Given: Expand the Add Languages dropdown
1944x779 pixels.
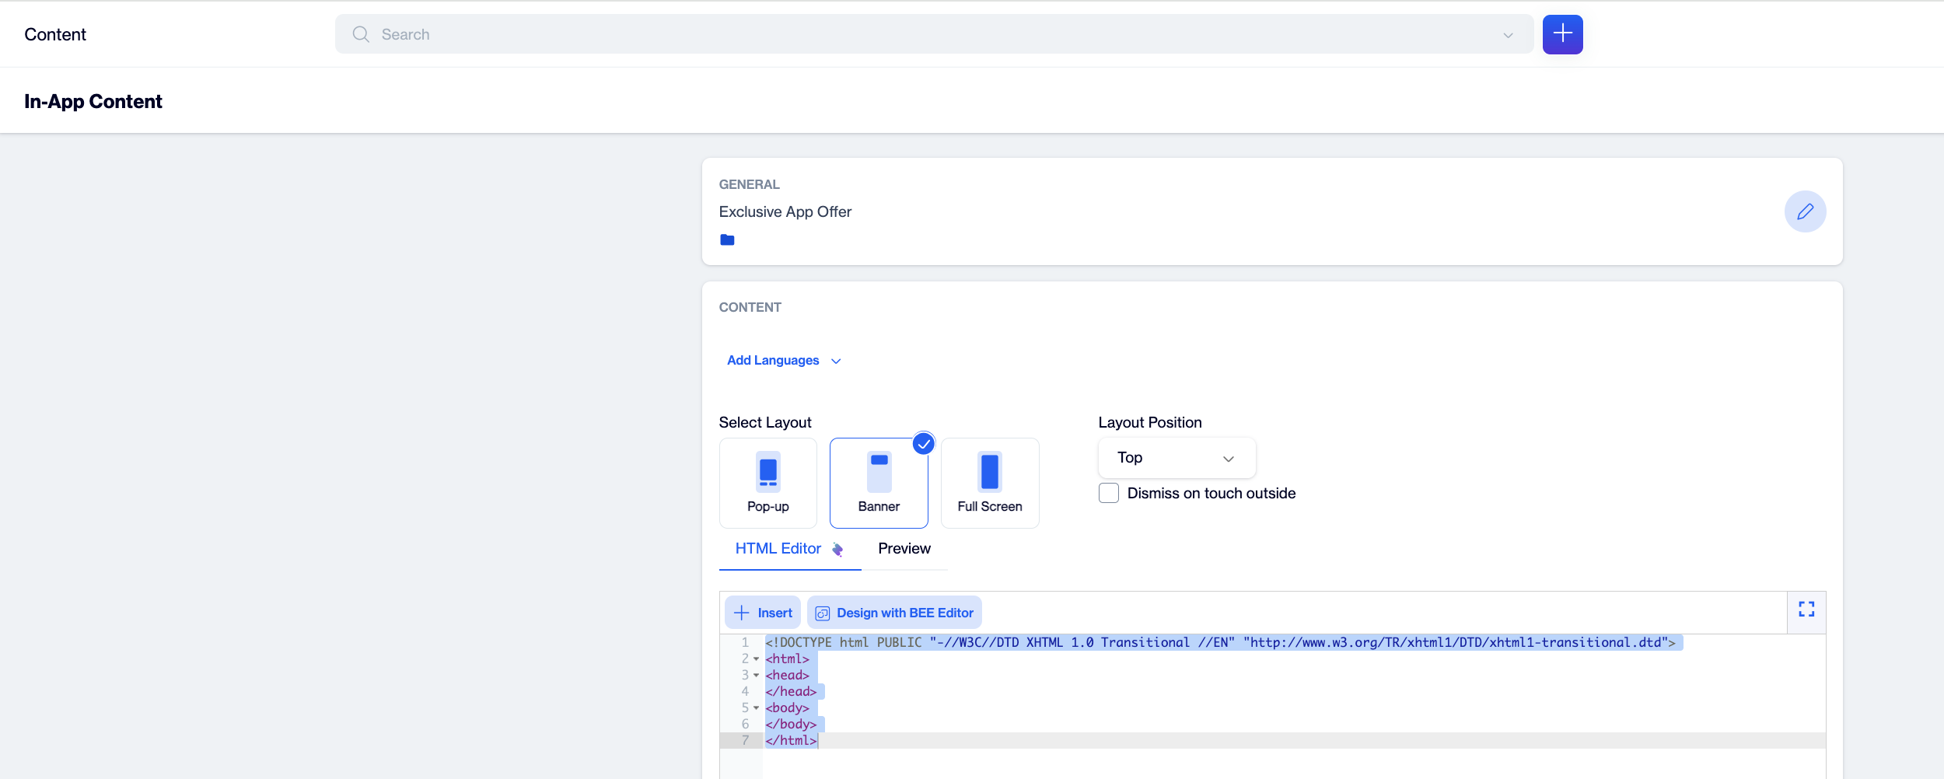Looking at the screenshot, I should [784, 361].
